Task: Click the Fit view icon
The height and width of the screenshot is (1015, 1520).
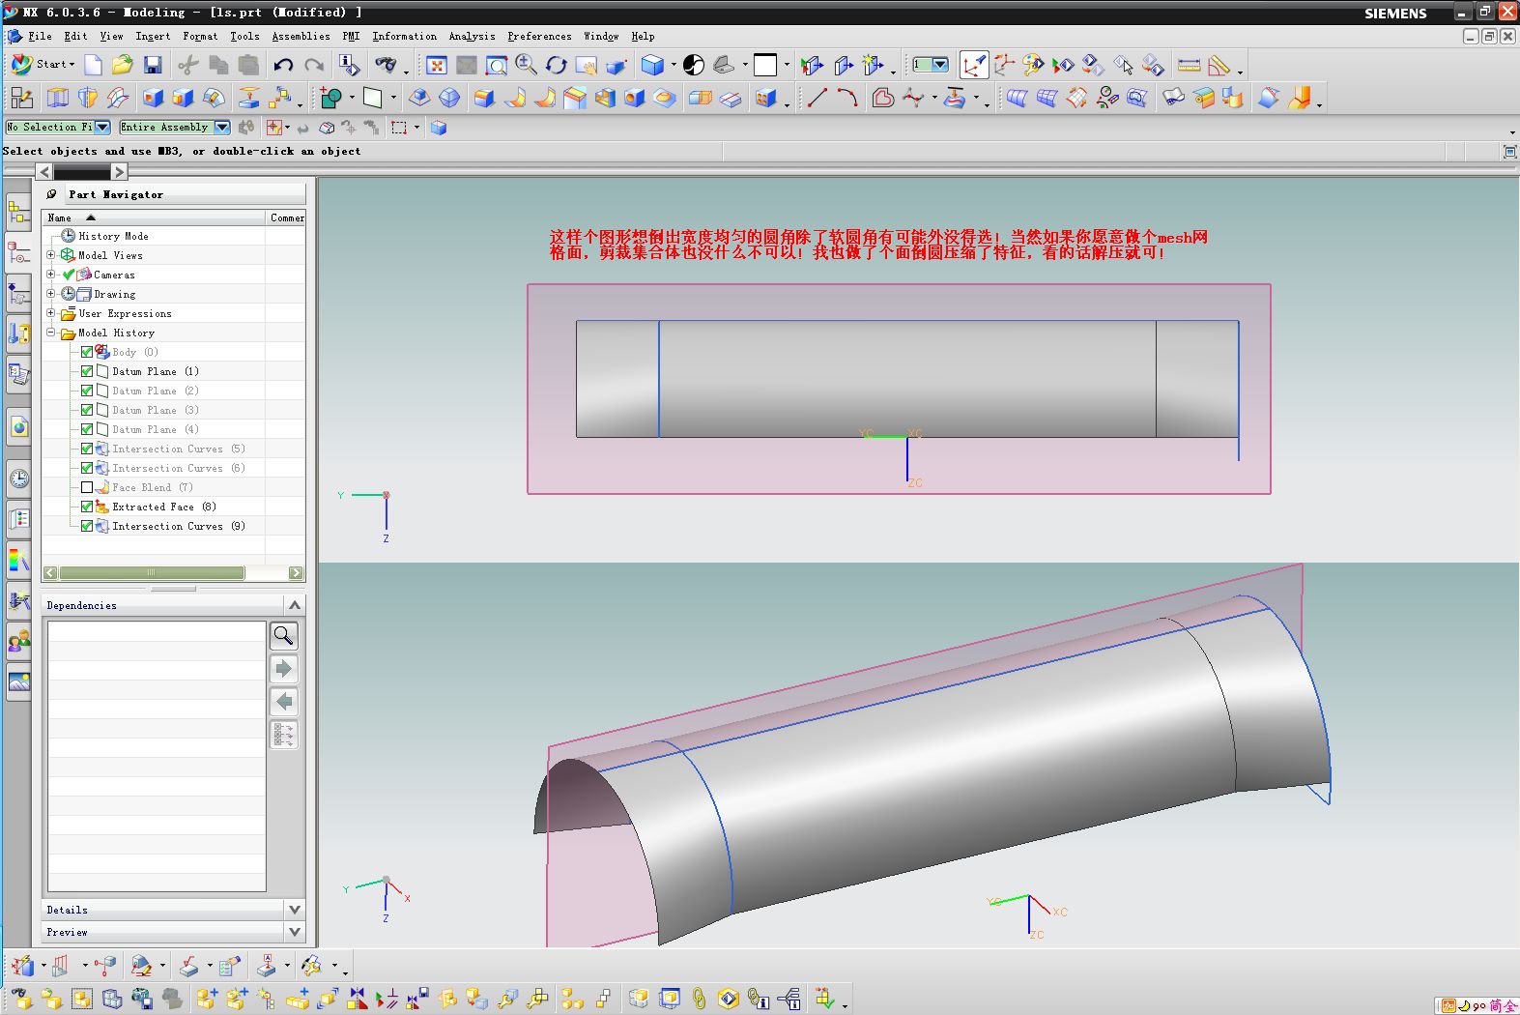Action: pyautogui.click(x=437, y=65)
